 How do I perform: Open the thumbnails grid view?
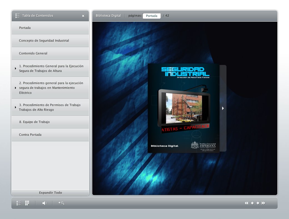27,203
